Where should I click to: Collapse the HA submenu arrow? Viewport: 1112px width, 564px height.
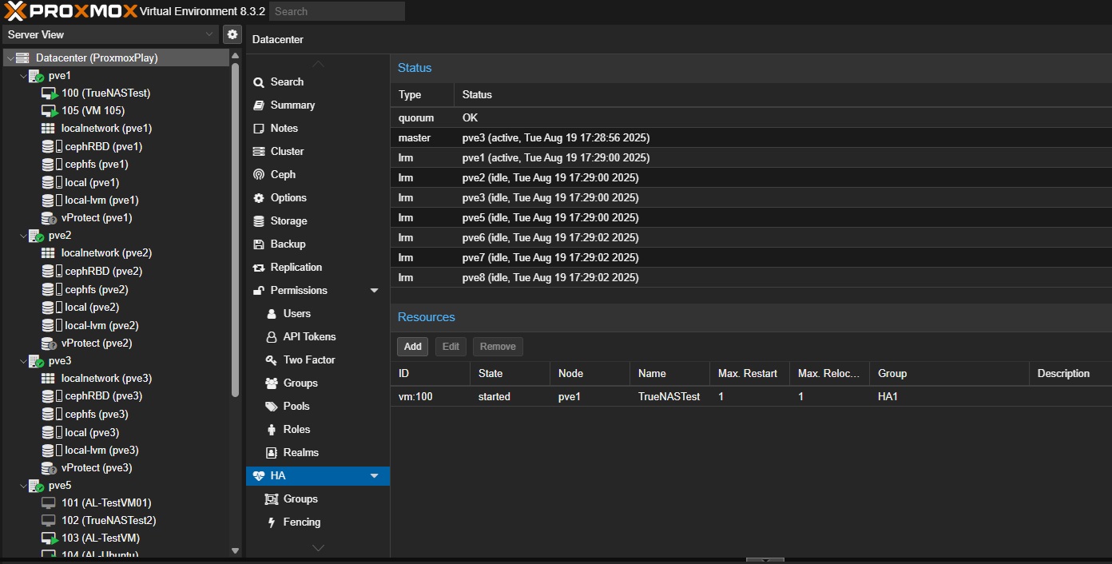pos(374,476)
